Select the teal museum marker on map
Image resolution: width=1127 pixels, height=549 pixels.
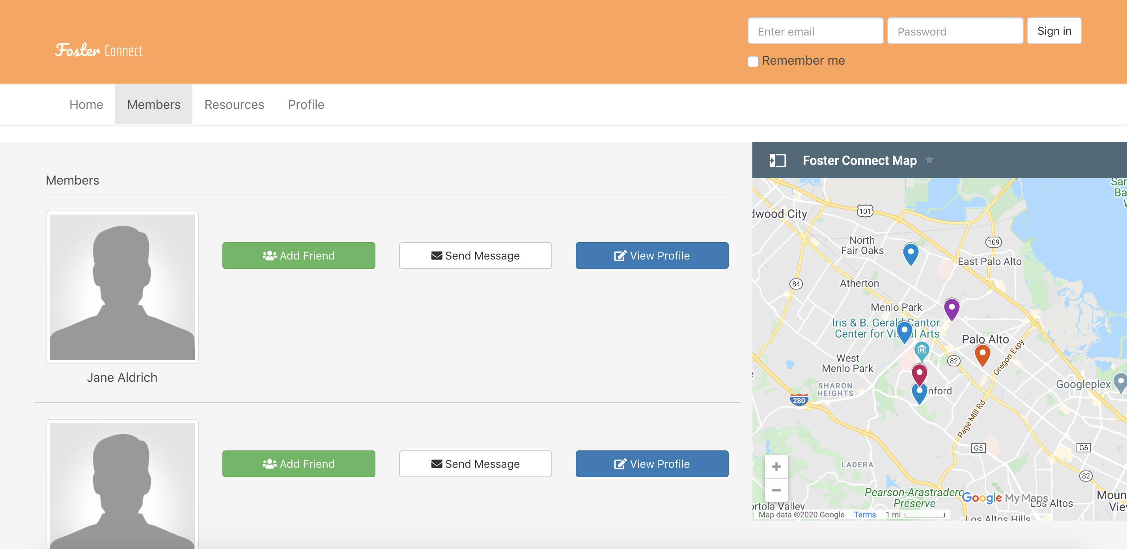(x=922, y=350)
